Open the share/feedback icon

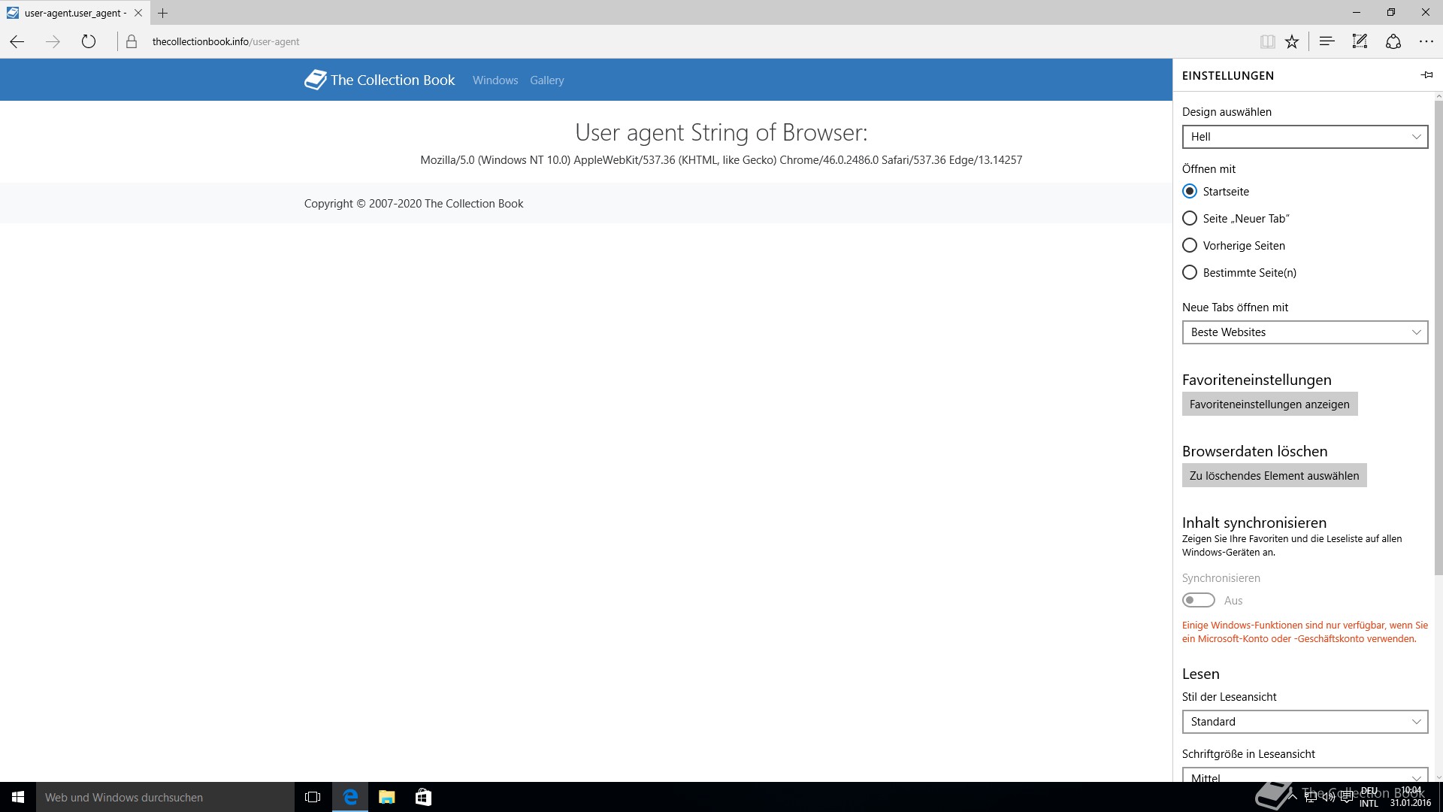pos(1393,41)
